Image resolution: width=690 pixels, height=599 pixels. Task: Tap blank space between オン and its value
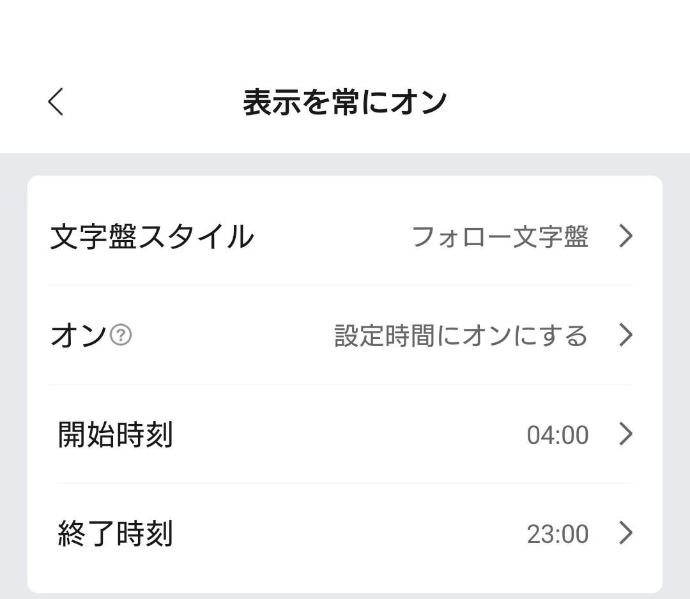pyautogui.click(x=232, y=335)
